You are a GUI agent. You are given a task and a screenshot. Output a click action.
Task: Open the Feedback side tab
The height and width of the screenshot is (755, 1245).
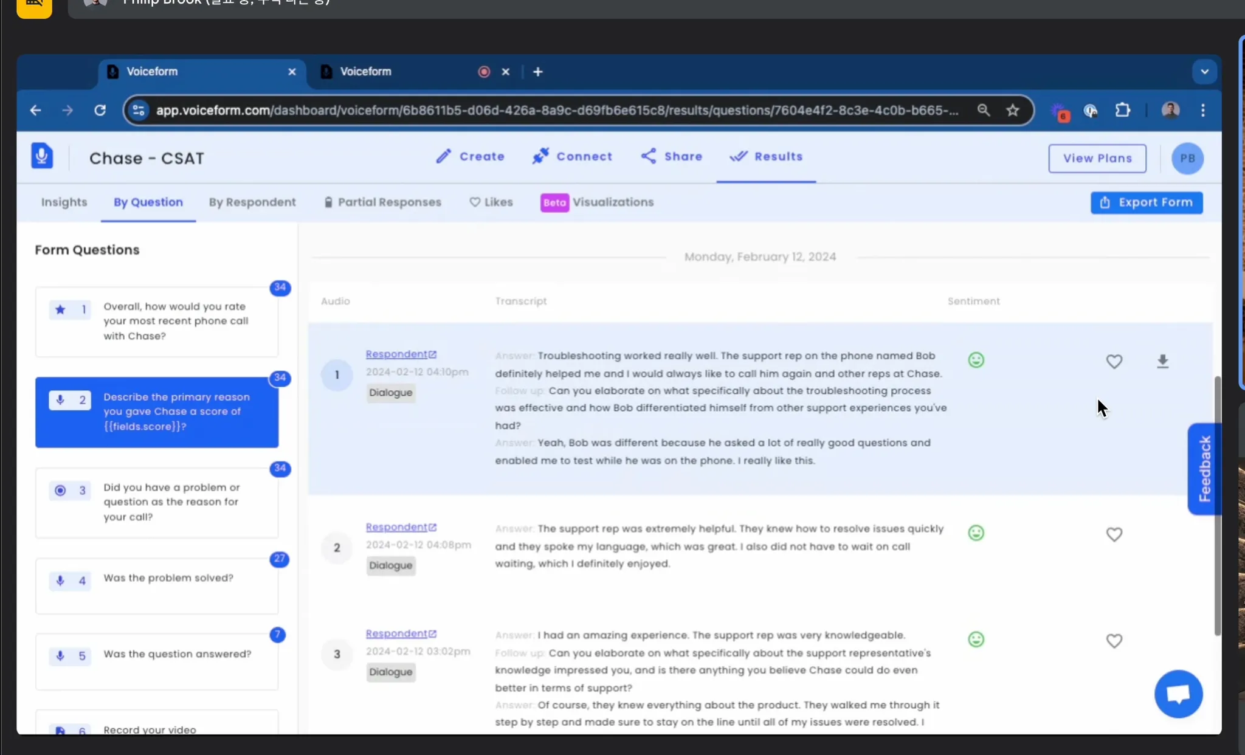click(x=1204, y=469)
